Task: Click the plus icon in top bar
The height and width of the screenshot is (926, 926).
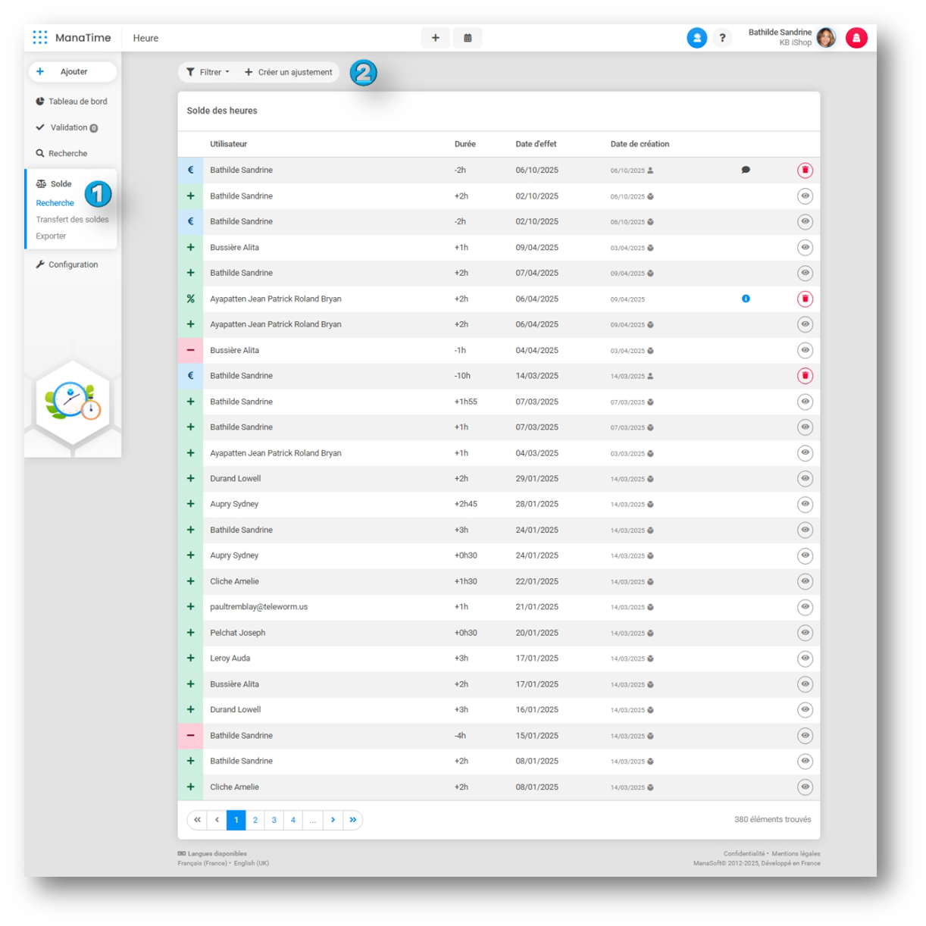Action: (435, 38)
